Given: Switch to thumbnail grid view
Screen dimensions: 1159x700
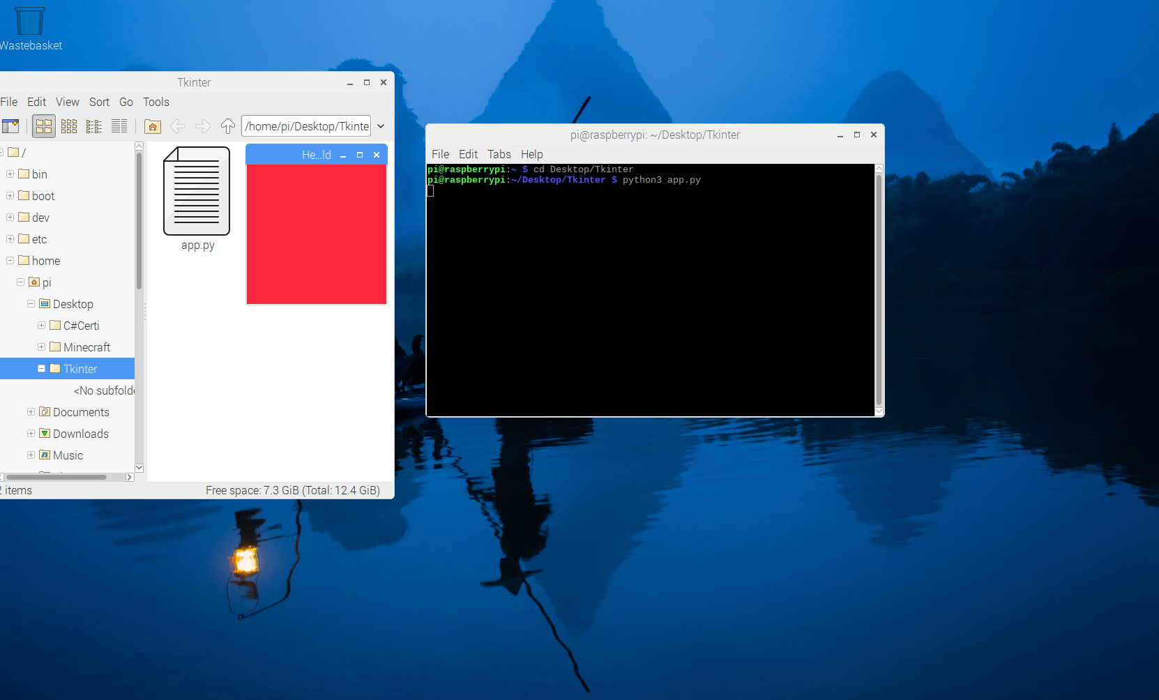Looking at the screenshot, I should [x=69, y=125].
